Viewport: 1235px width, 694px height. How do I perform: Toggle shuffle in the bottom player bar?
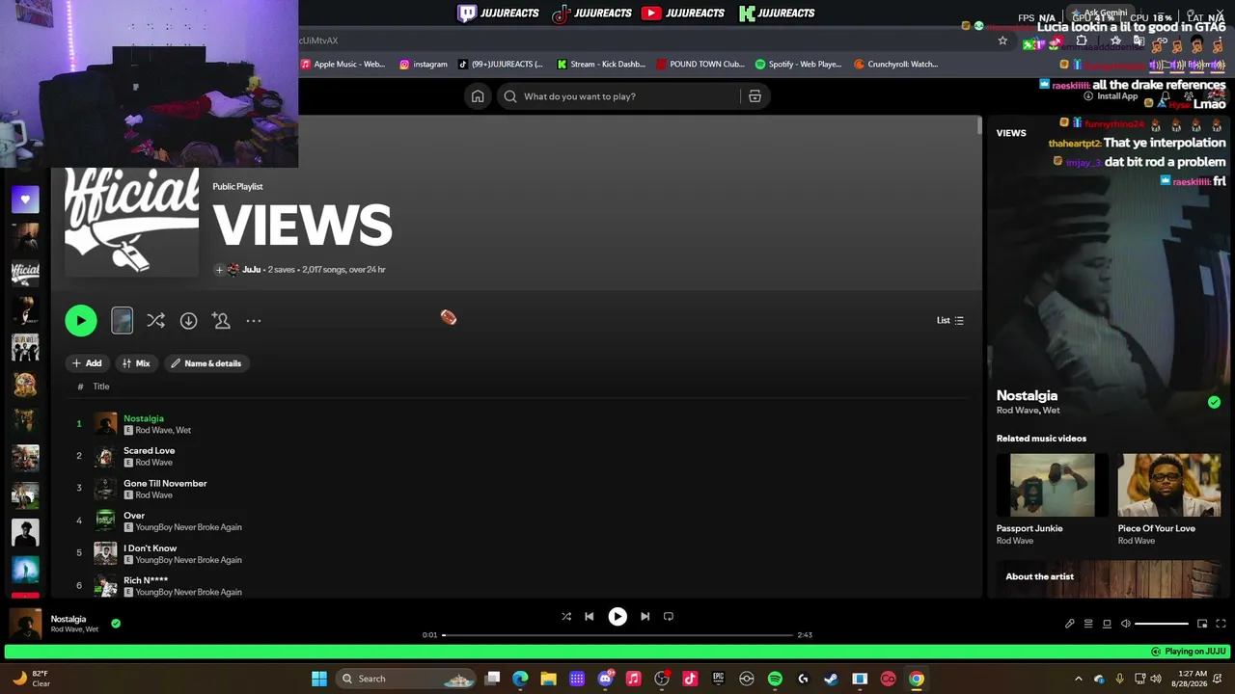click(566, 617)
